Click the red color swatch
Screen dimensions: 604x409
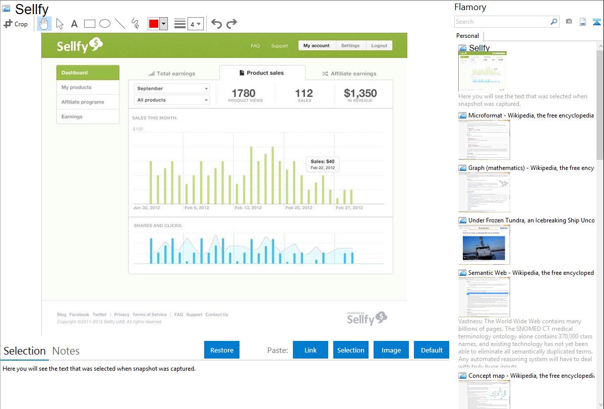coord(154,24)
